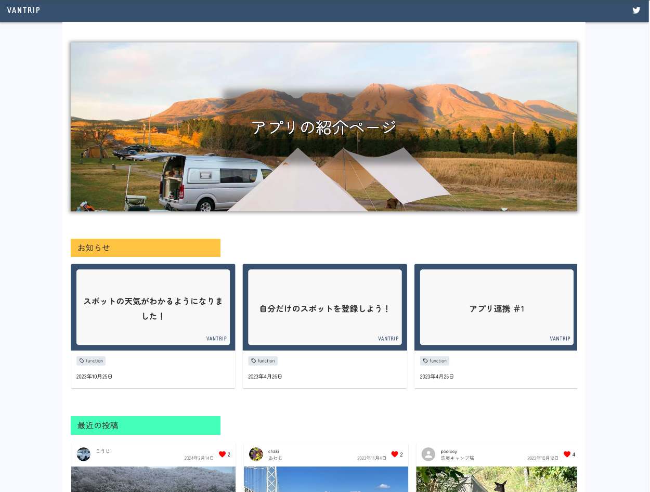Click the username poolboy
650x492 pixels.
[x=449, y=451]
